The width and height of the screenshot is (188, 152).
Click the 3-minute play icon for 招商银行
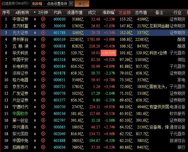[x=43, y=147]
